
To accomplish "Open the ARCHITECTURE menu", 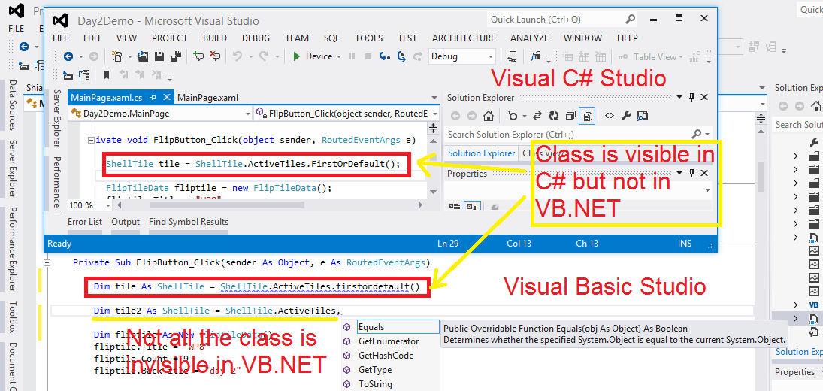I will (464, 38).
